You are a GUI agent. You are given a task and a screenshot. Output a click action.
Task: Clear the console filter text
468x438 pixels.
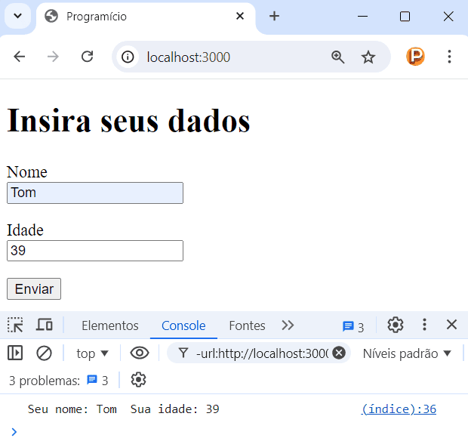point(339,353)
